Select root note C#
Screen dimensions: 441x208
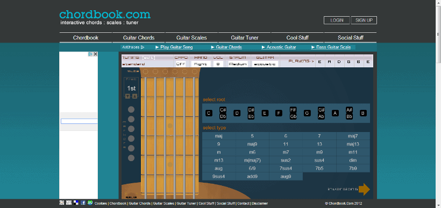223,110
